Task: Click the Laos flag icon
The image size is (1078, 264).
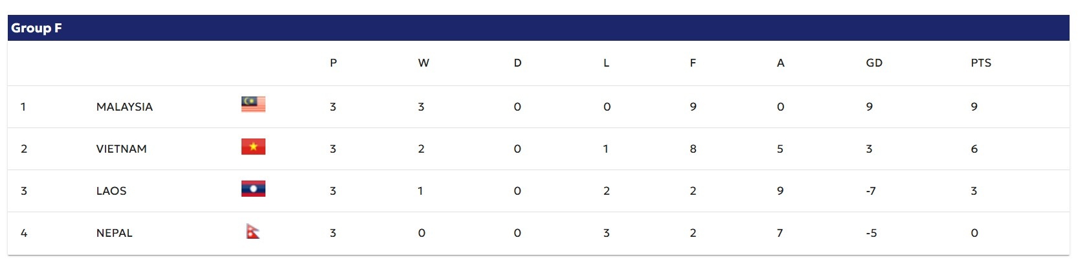Action: pyautogui.click(x=253, y=189)
